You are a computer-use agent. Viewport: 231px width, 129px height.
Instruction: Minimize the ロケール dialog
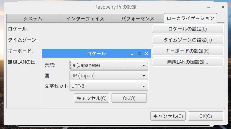coord(132,53)
